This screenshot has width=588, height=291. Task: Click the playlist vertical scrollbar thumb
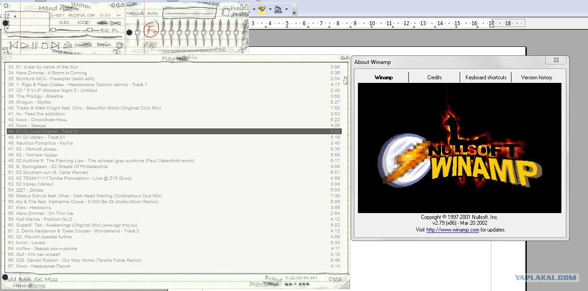coord(345,81)
